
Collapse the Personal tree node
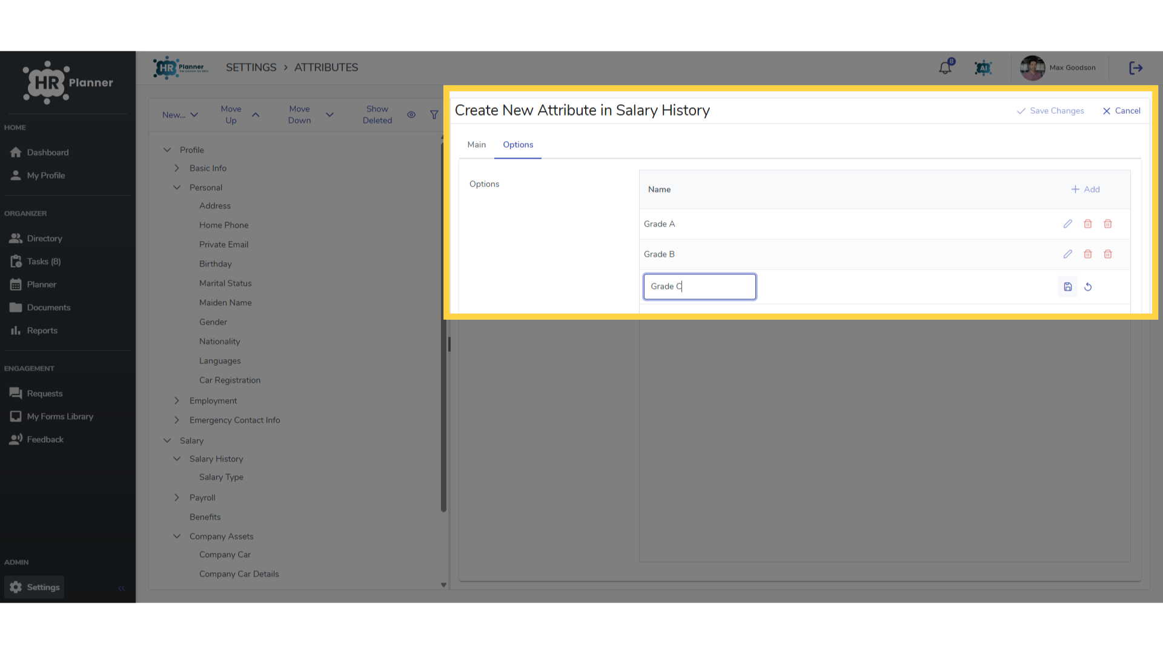pos(177,187)
